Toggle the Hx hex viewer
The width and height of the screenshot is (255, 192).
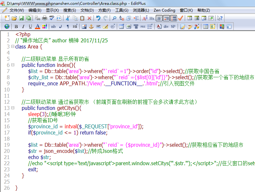[x=152, y=18]
